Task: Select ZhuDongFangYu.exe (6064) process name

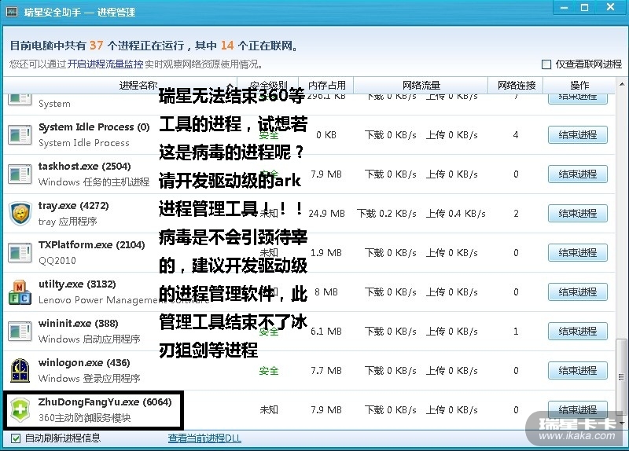Action: [105, 402]
